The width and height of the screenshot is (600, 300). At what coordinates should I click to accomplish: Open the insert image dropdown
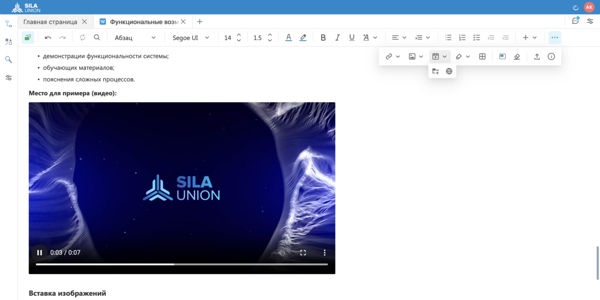[416, 56]
